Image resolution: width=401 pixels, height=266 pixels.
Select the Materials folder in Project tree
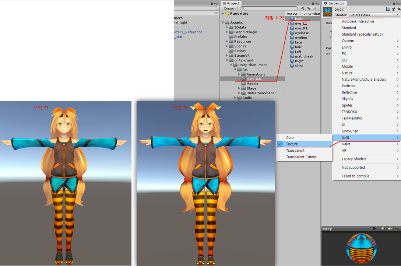point(252,79)
